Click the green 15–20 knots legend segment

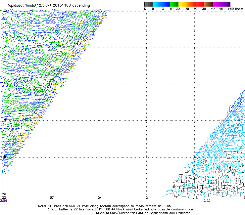174,4
